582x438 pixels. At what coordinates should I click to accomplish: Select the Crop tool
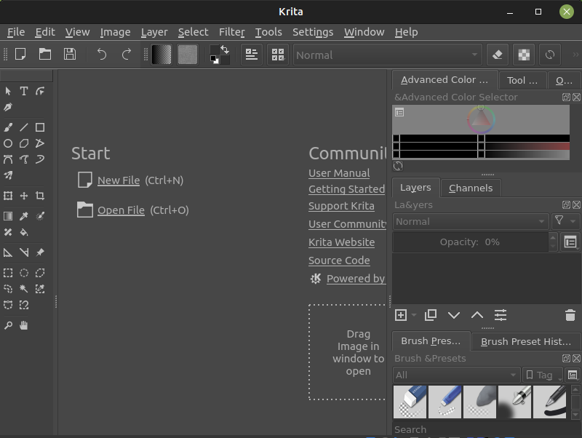[40, 196]
